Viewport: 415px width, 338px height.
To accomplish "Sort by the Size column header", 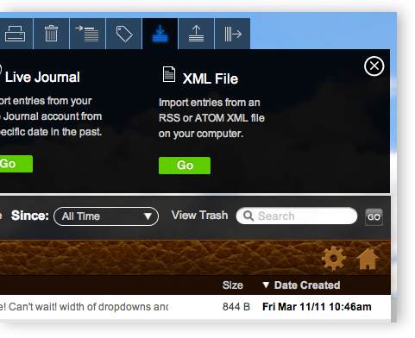I will coord(233,285).
